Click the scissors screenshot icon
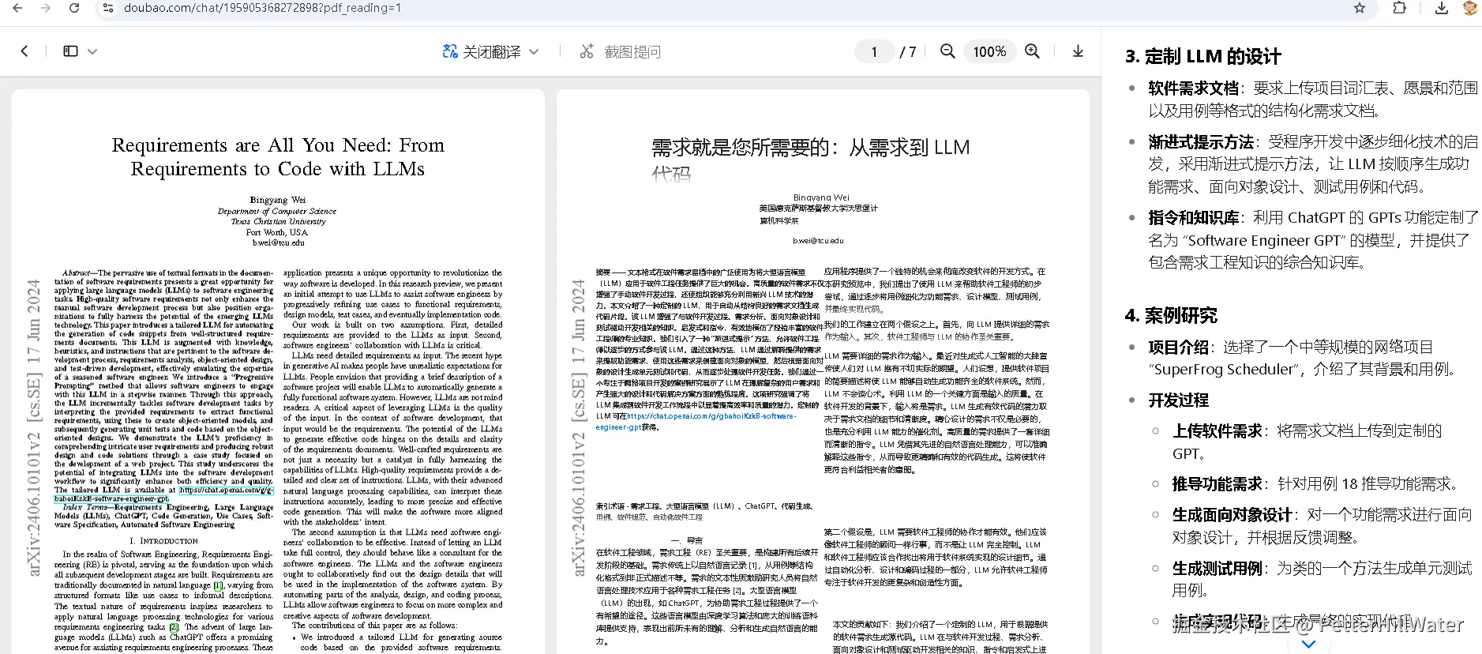The height and width of the screenshot is (654, 1482). click(x=587, y=51)
